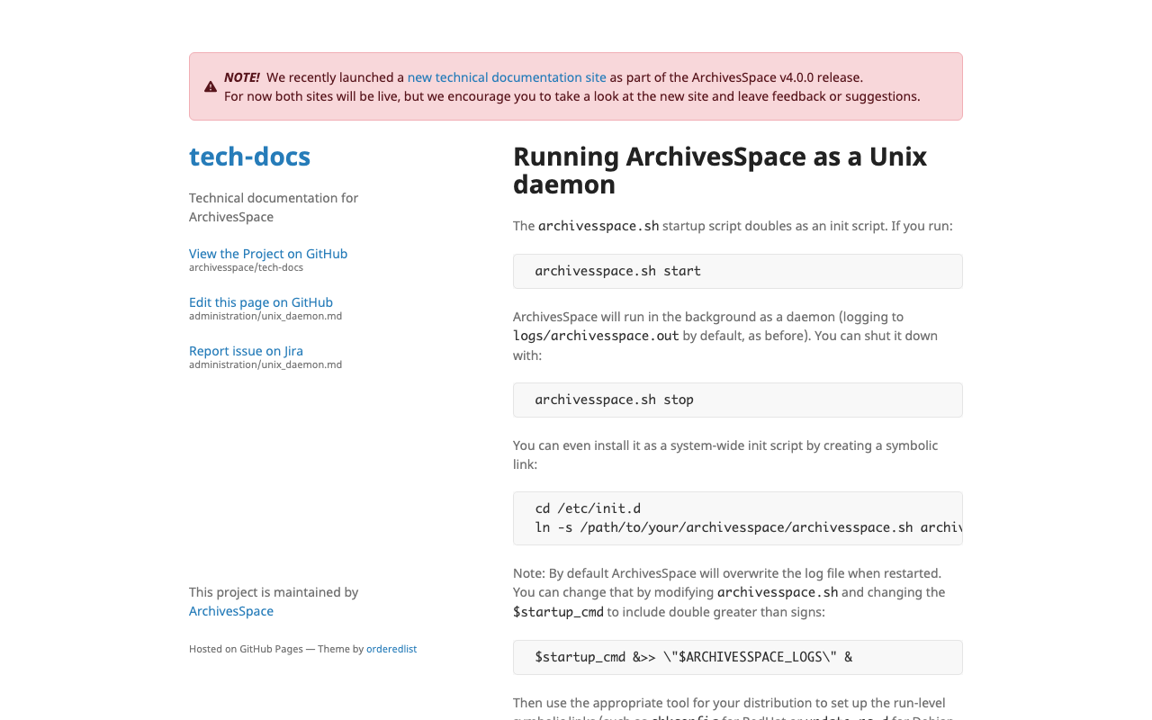Select the Running ArchivesSpace heading
Image resolution: width=1152 pixels, height=720 pixels.
pos(719,170)
